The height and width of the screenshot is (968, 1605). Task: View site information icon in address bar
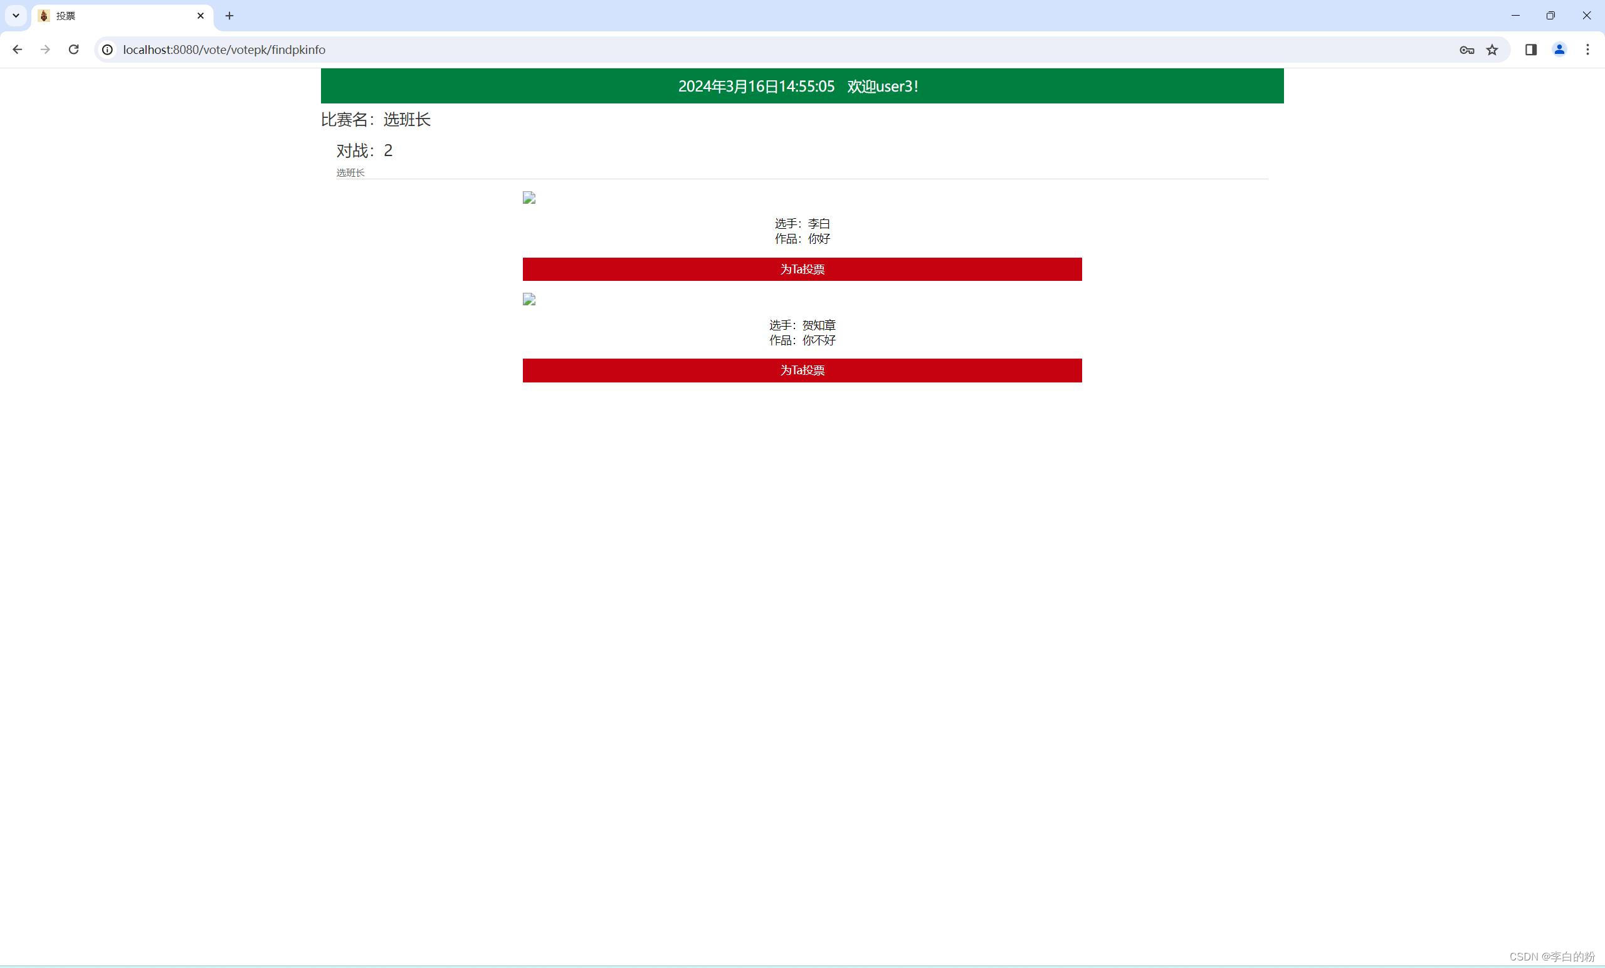click(107, 50)
